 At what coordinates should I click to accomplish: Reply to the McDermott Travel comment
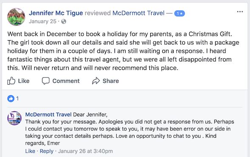(x=47, y=151)
